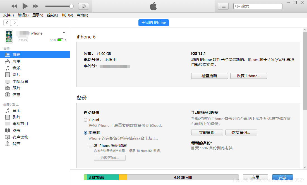Open 铃声 bell icon in sidebar
Screen dimensions: 307x185
(x=8, y=144)
